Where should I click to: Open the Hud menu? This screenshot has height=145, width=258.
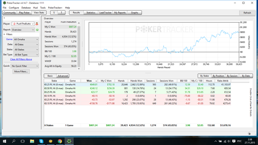tap(35, 8)
